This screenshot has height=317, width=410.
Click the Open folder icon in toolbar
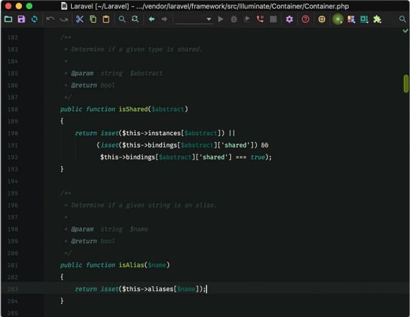click(x=8, y=19)
